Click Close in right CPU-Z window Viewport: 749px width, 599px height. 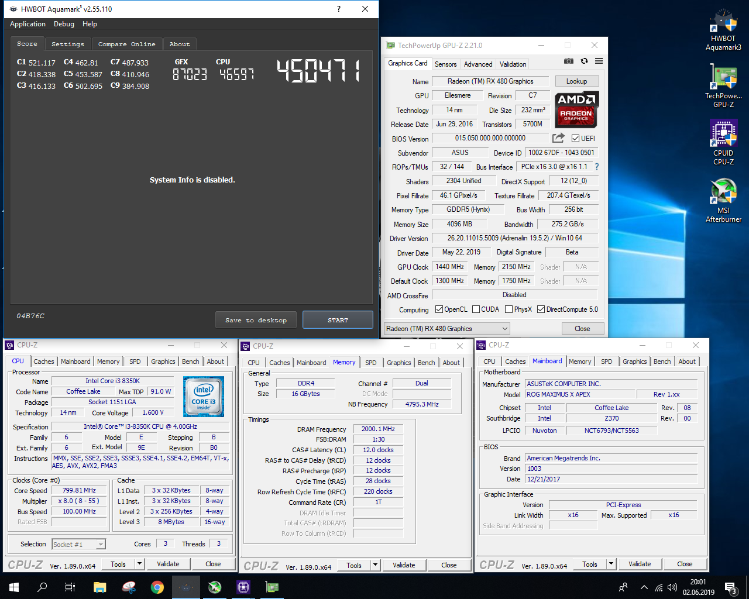coord(685,564)
